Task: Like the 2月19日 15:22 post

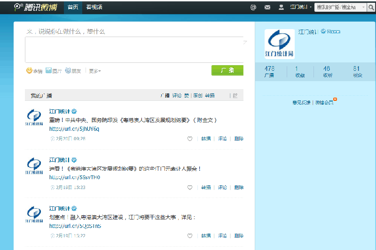Action: click(x=190, y=236)
